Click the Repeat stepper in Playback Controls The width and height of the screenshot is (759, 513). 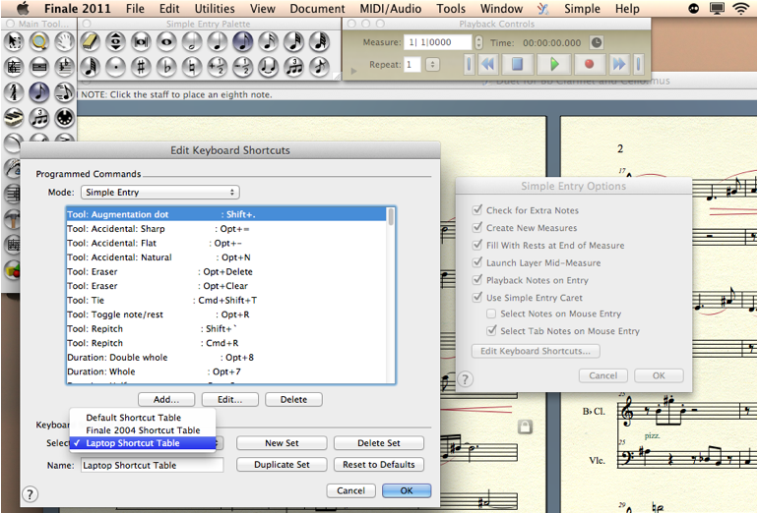pyautogui.click(x=433, y=64)
